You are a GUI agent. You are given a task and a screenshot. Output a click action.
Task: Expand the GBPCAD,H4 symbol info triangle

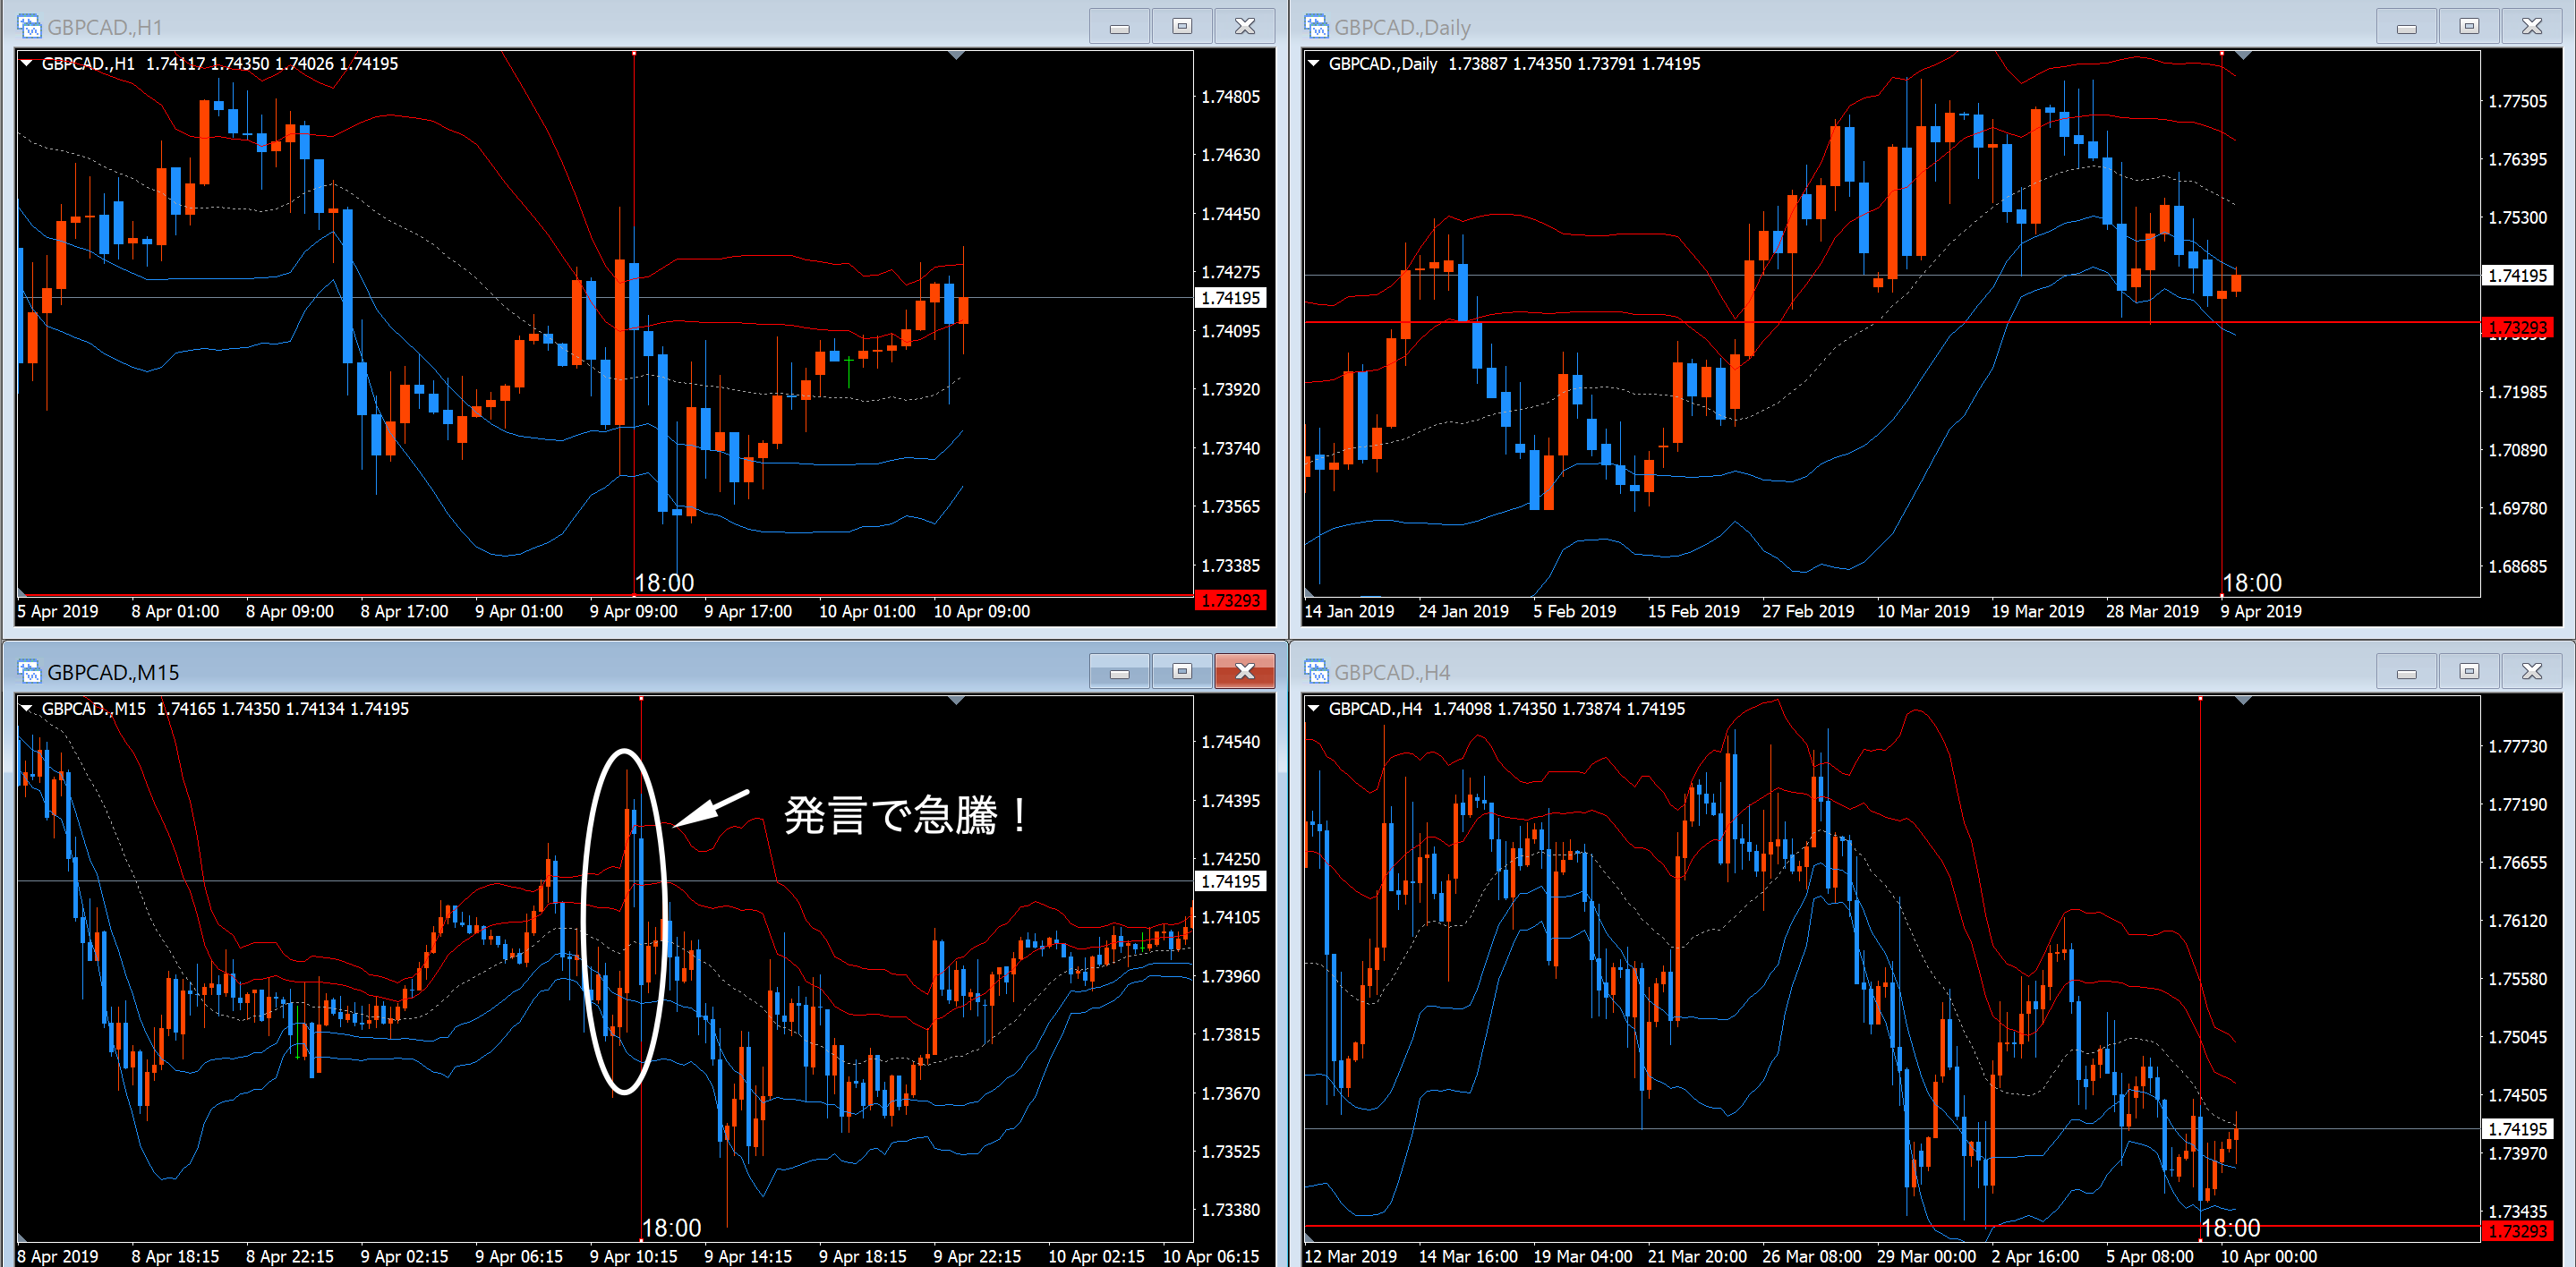click(x=1314, y=708)
